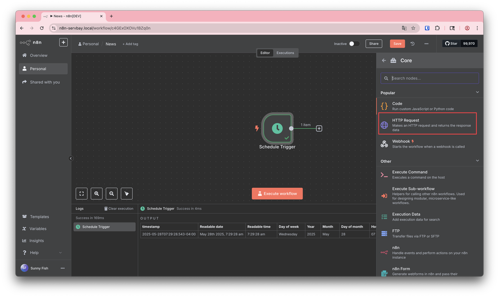Image resolution: width=499 pixels, height=297 pixels.
Task: Add the FTP node
Action: coord(430,233)
